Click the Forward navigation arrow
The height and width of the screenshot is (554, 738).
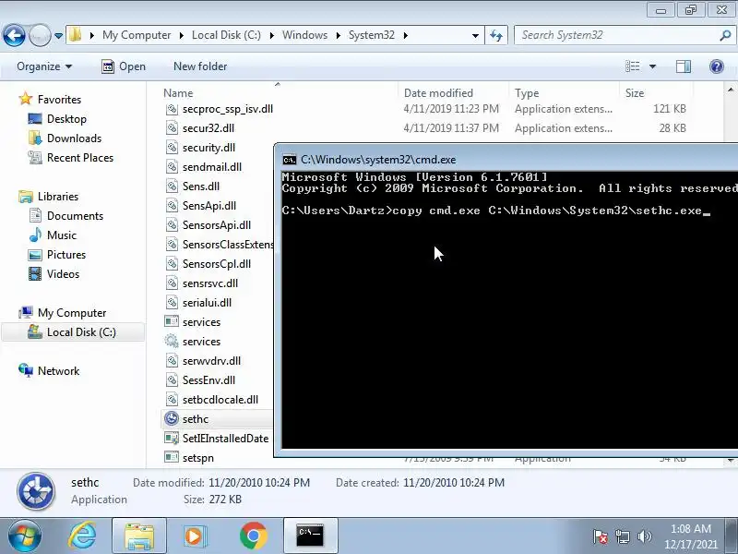click(40, 35)
